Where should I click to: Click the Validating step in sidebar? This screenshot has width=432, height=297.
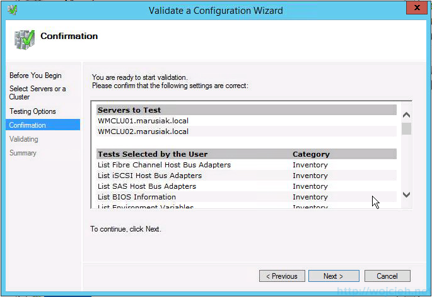24,139
